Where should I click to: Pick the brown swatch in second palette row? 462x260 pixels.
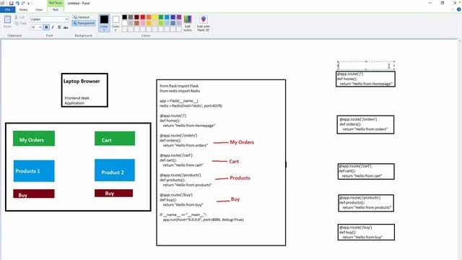click(x=136, y=23)
